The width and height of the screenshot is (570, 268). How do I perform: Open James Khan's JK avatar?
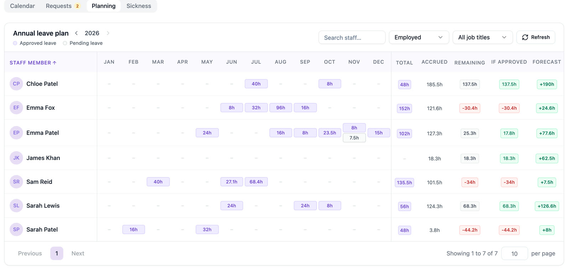point(16,158)
